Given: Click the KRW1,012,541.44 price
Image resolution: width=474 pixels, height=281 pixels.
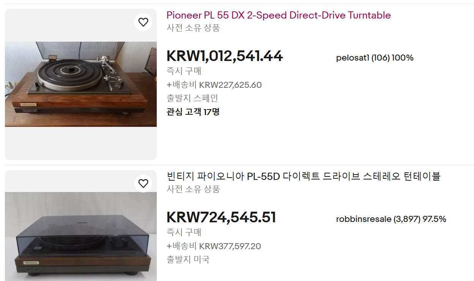Looking at the screenshot, I should 225,56.
